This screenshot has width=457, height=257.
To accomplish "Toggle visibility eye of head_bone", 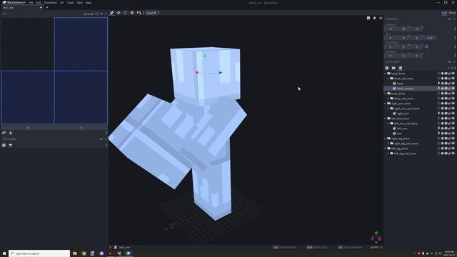I will tap(453, 74).
